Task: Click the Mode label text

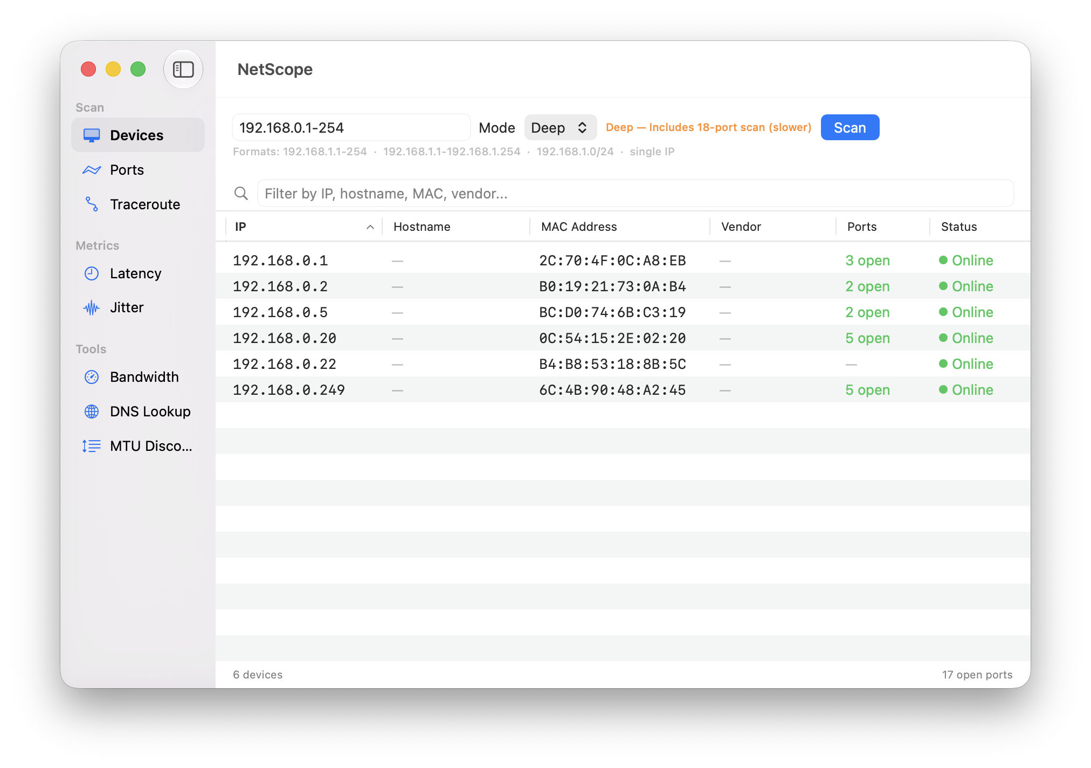Action: [497, 128]
